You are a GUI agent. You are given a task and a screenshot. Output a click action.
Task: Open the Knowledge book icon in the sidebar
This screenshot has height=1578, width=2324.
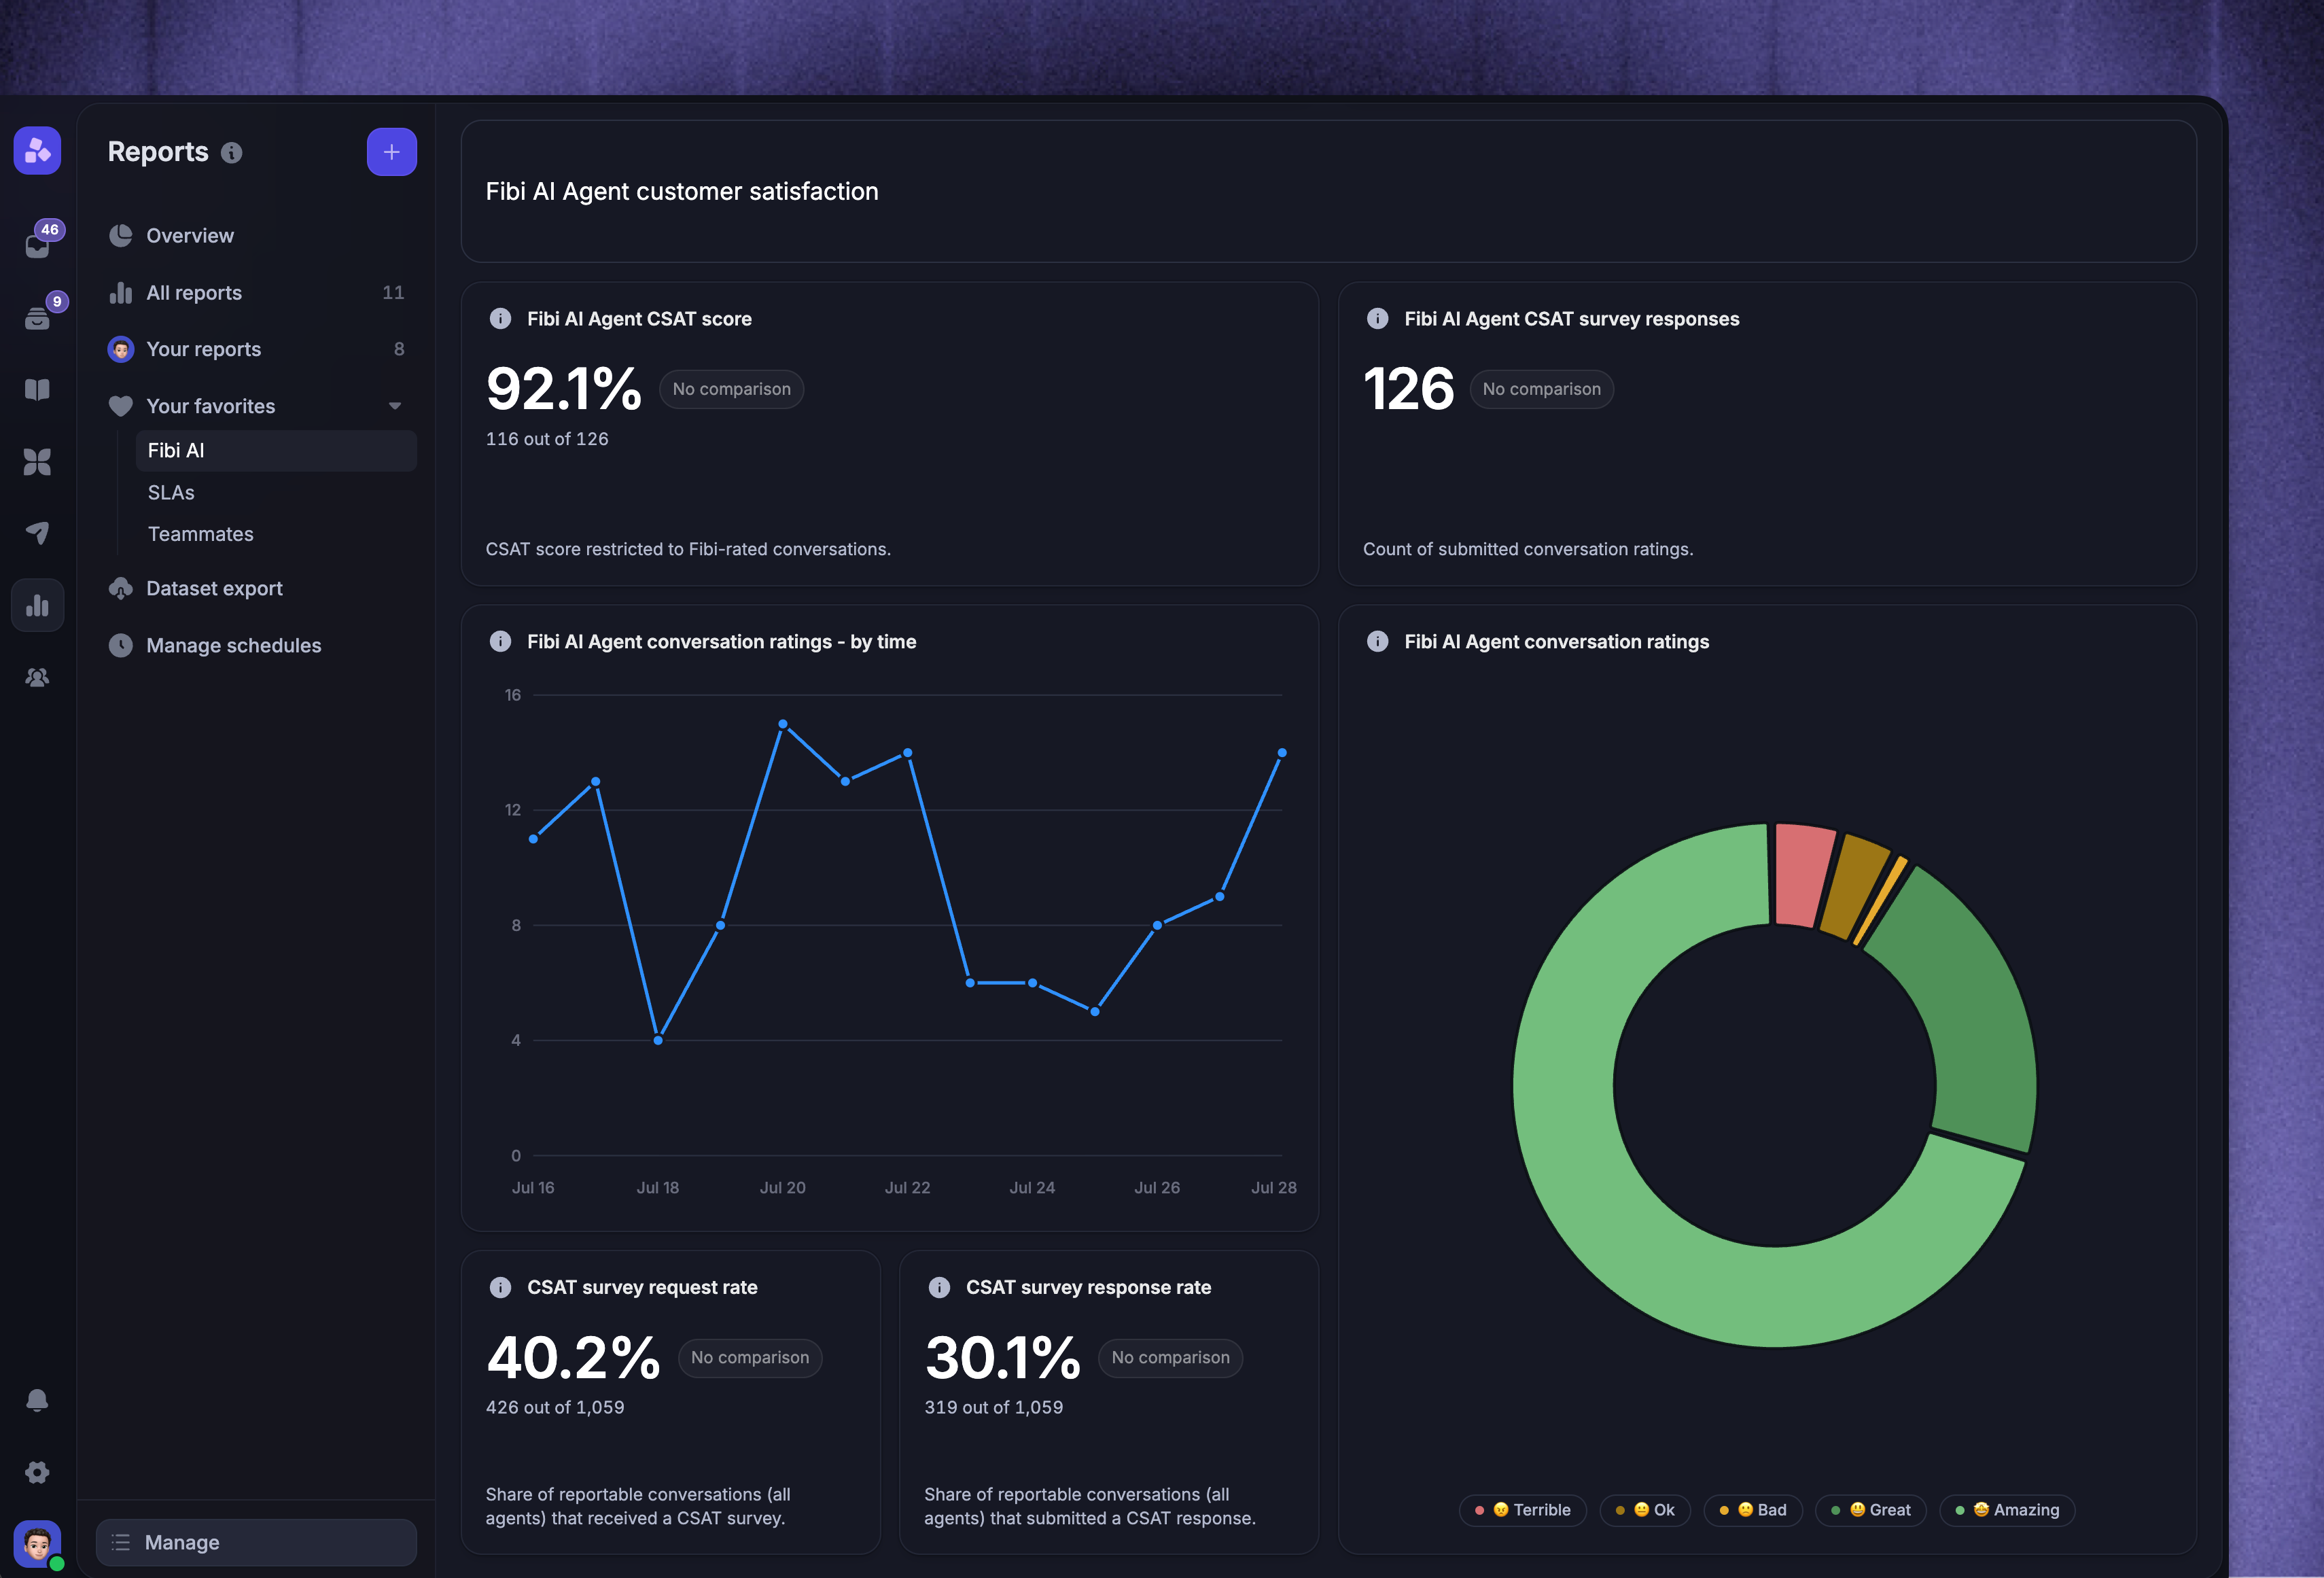click(x=37, y=390)
